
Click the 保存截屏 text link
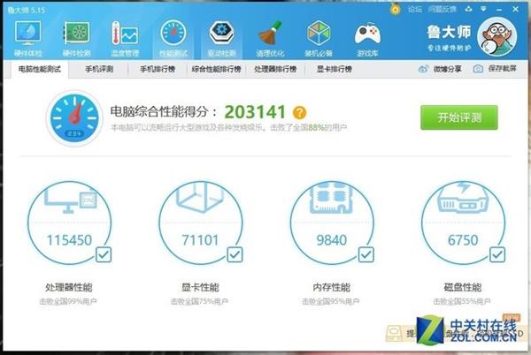[x=502, y=69]
